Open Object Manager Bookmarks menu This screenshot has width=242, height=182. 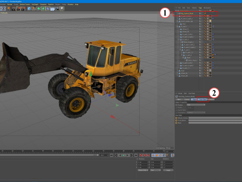click(x=207, y=8)
